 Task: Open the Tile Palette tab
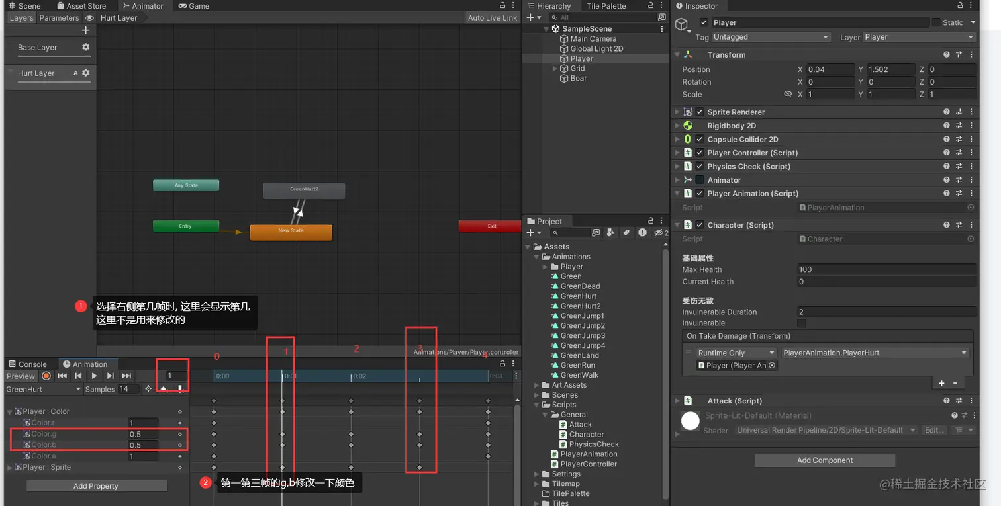(606, 6)
